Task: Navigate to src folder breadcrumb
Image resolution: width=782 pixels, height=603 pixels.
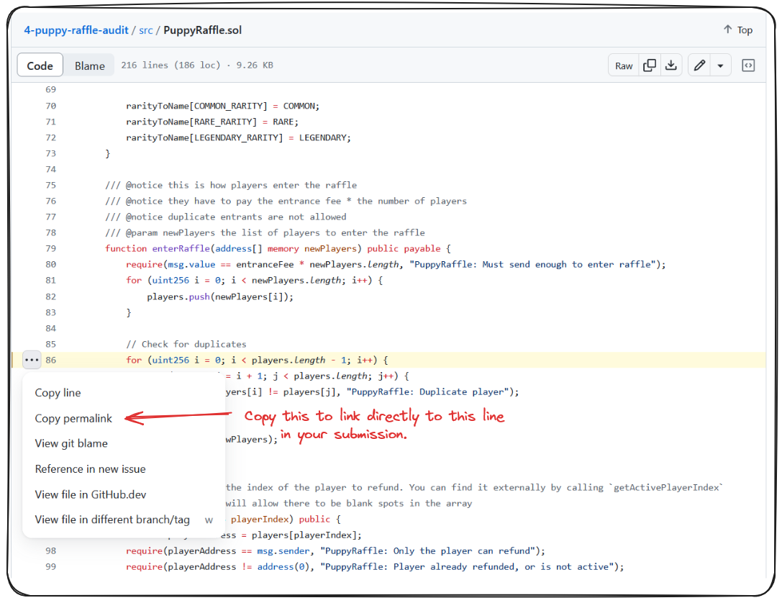Action: coord(146,30)
